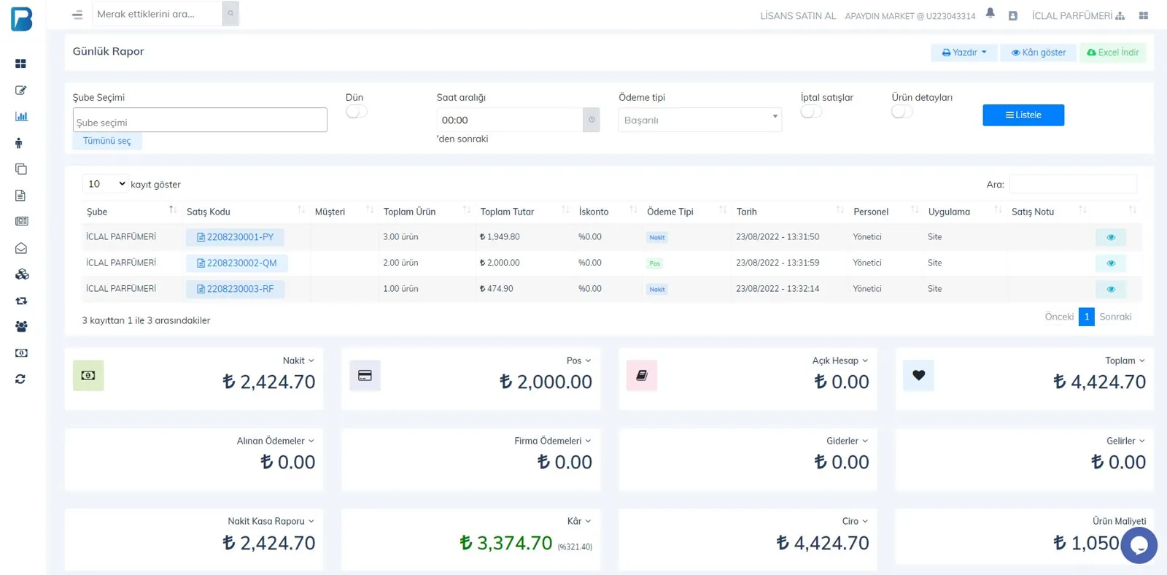Click the Kârı göster button
This screenshot has height=575, width=1167.
point(1039,53)
